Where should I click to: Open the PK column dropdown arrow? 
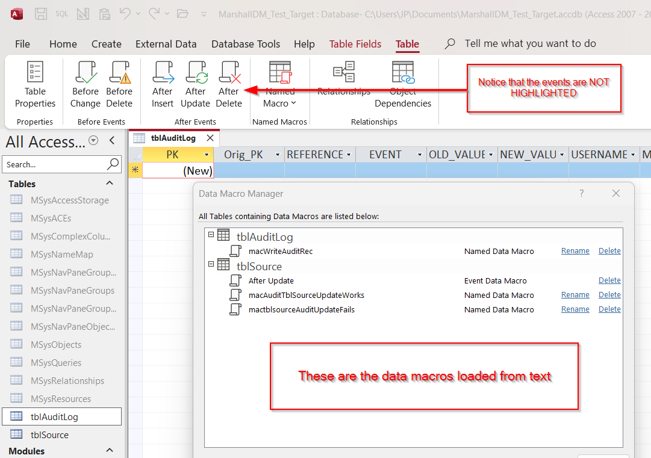[x=207, y=155]
